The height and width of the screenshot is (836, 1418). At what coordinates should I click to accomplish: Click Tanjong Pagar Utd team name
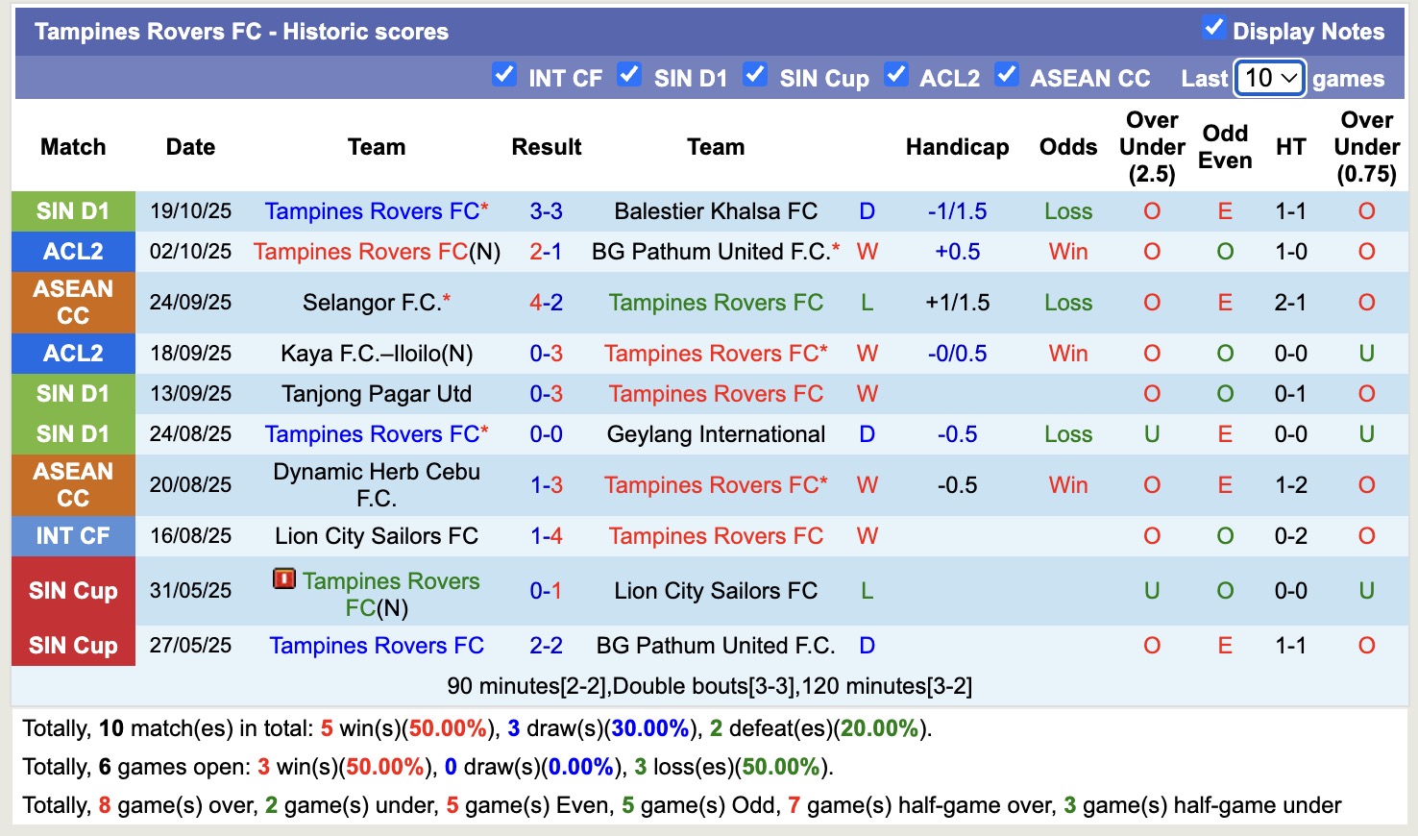[x=377, y=394]
